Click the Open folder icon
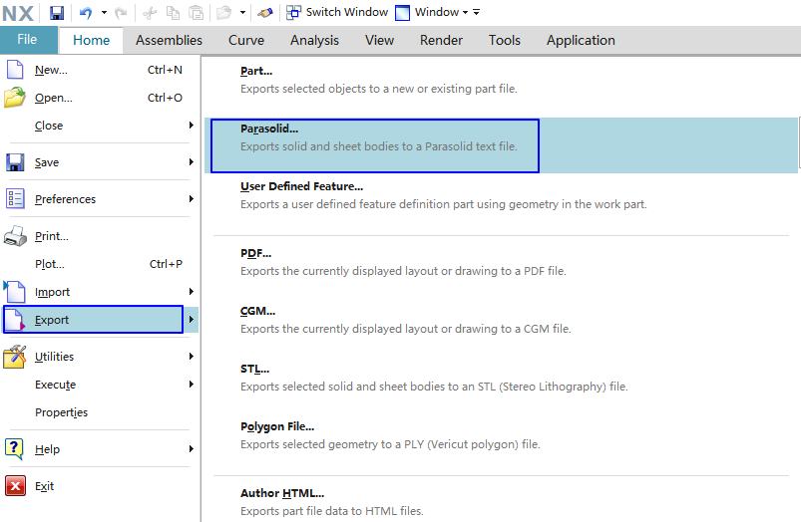Viewport: 801px width, 522px height. click(15, 98)
